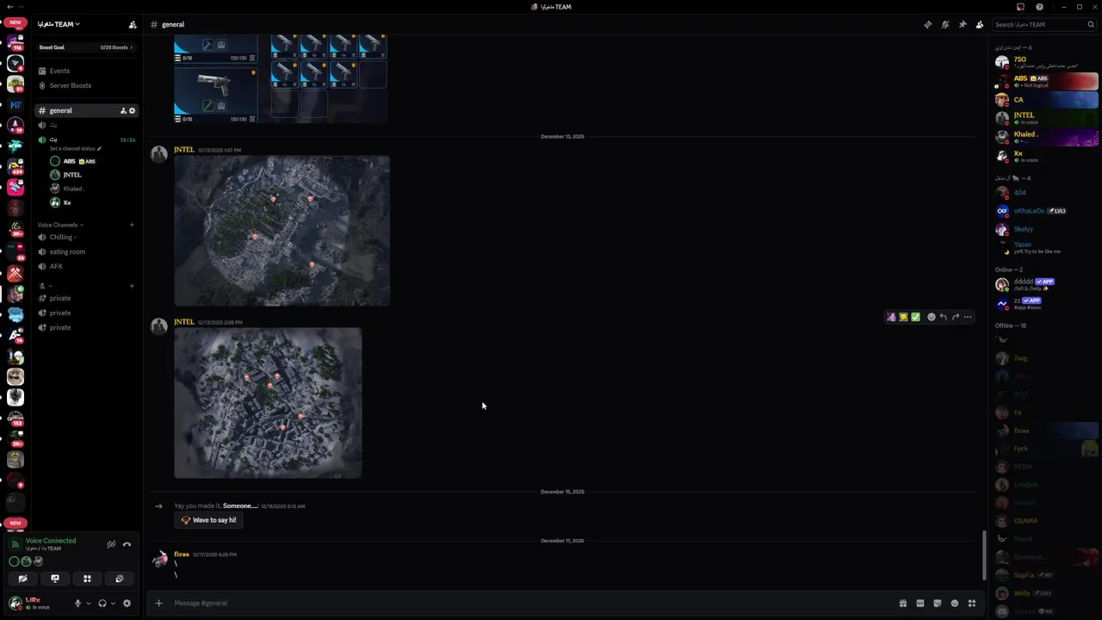1102x620 pixels.
Task: Open member Yazan in member list
Action: [x=1046, y=247]
